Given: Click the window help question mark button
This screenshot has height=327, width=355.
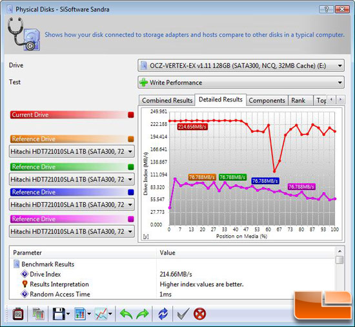Looking at the screenshot, I should coord(326,9).
